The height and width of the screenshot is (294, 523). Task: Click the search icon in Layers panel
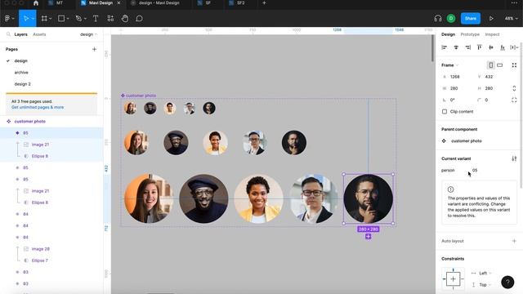pyautogui.click(x=8, y=34)
